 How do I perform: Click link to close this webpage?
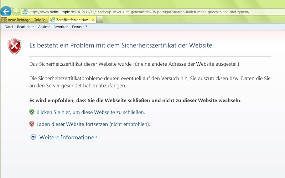(x=90, y=112)
